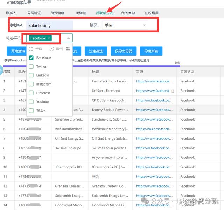Select the title 'Off Grid Energy Soluti...'
The image size is (224, 210).
(110, 138)
